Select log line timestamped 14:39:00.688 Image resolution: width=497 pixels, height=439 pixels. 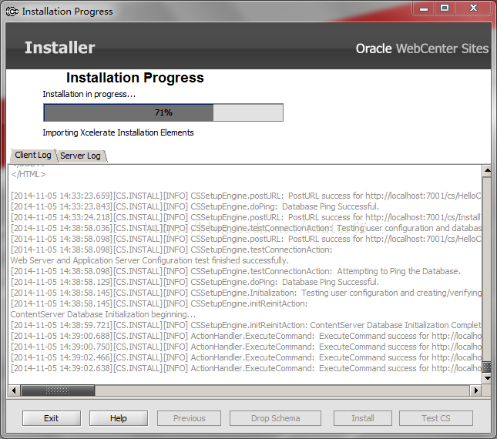246,336
